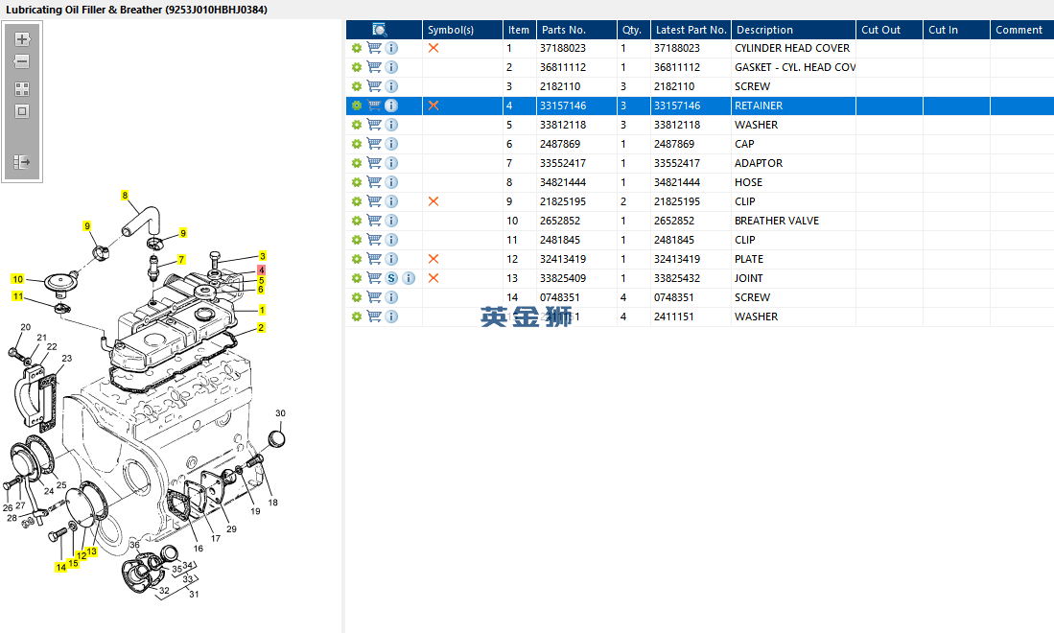The height and width of the screenshot is (633, 1054).
Task: Add RETAINER 33157146 to cart
Action: pos(374,105)
